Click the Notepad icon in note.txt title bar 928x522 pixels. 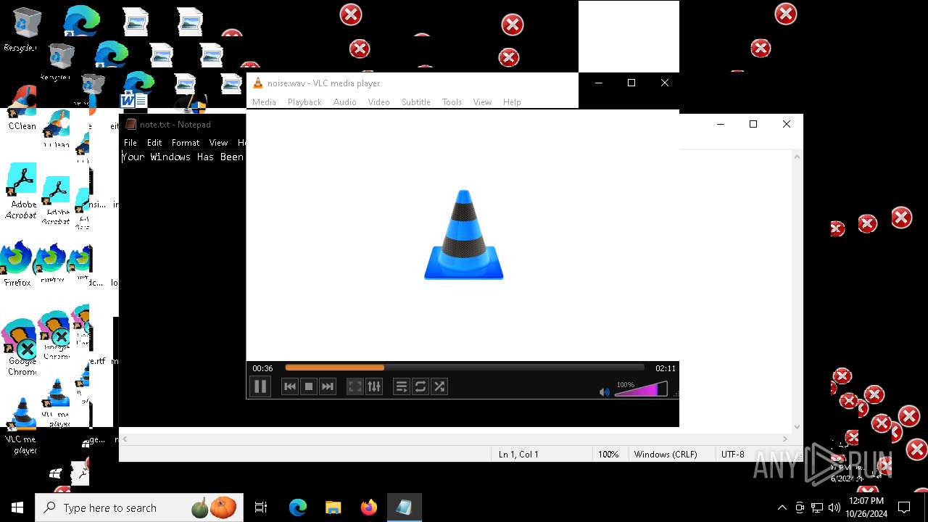tap(130, 124)
